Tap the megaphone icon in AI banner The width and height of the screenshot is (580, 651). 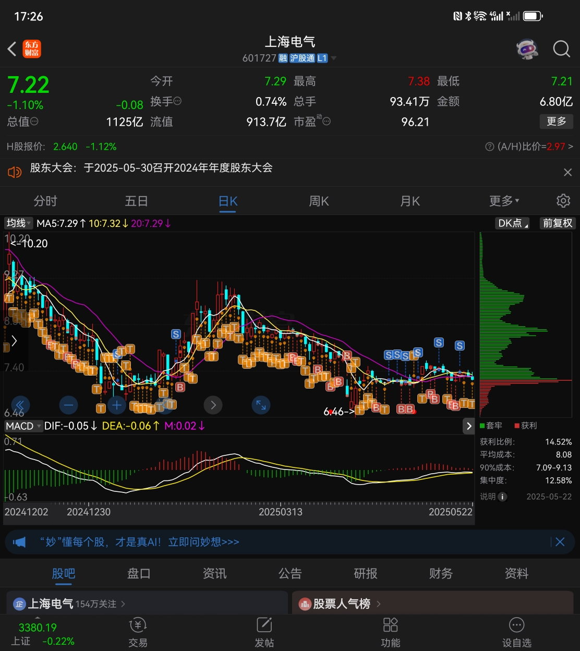[19, 542]
